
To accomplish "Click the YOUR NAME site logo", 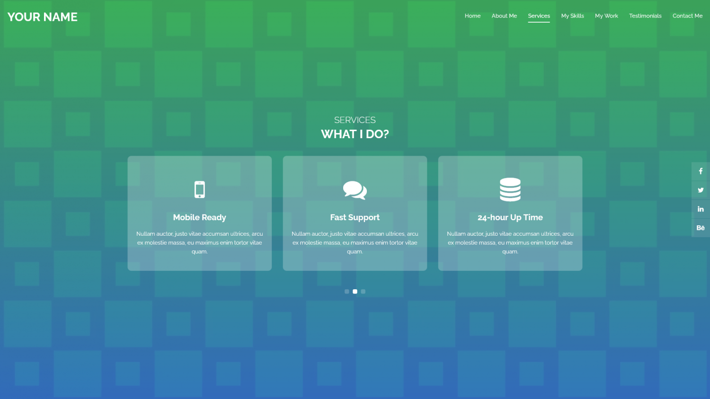I will (43, 17).
